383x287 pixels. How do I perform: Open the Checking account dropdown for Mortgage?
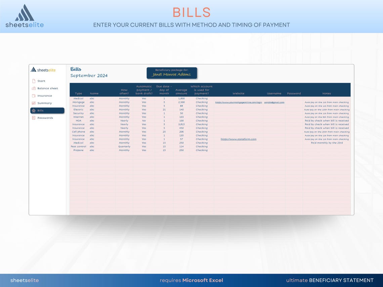202,102
